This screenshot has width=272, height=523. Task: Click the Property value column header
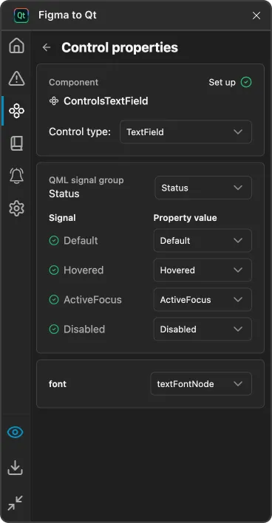[x=186, y=218]
